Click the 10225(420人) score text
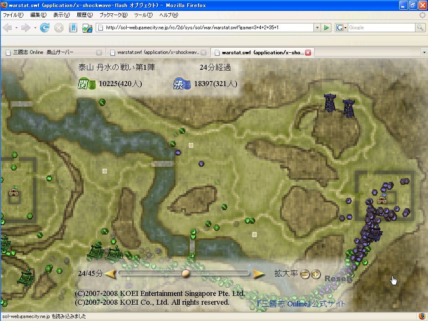428x321 pixels. (120, 84)
